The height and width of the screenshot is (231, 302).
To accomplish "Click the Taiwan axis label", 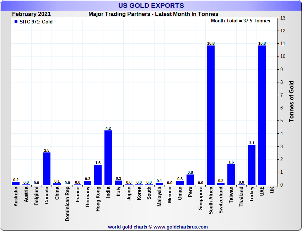I will click(x=231, y=195).
